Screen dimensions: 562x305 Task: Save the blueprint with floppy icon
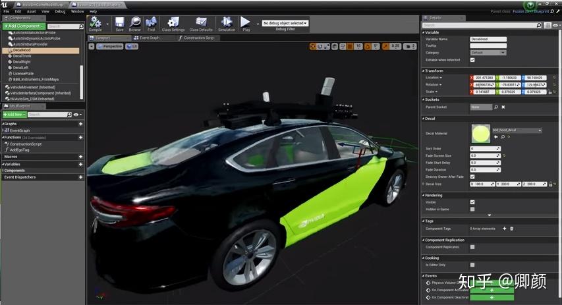coord(119,24)
